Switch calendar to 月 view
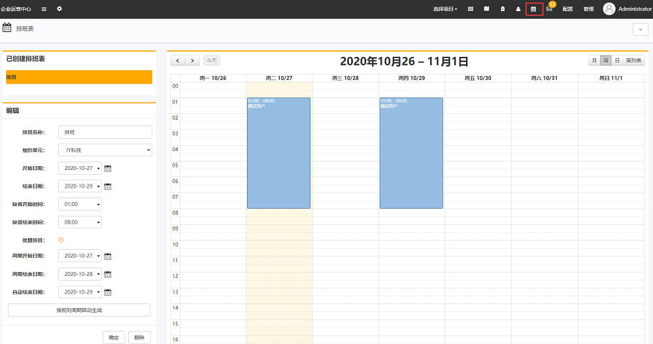The width and height of the screenshot is (653, 344). [594, 60]
